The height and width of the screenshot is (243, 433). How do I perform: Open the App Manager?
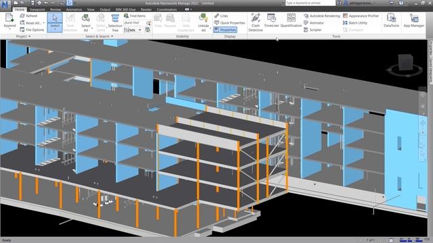pos(413,20)
